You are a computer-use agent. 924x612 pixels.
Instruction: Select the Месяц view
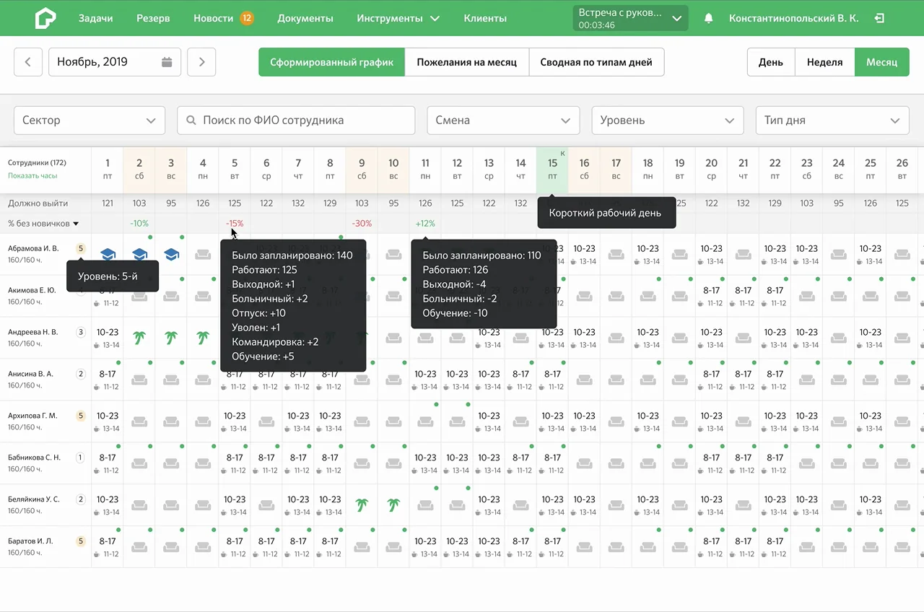[x=881, y=62]
